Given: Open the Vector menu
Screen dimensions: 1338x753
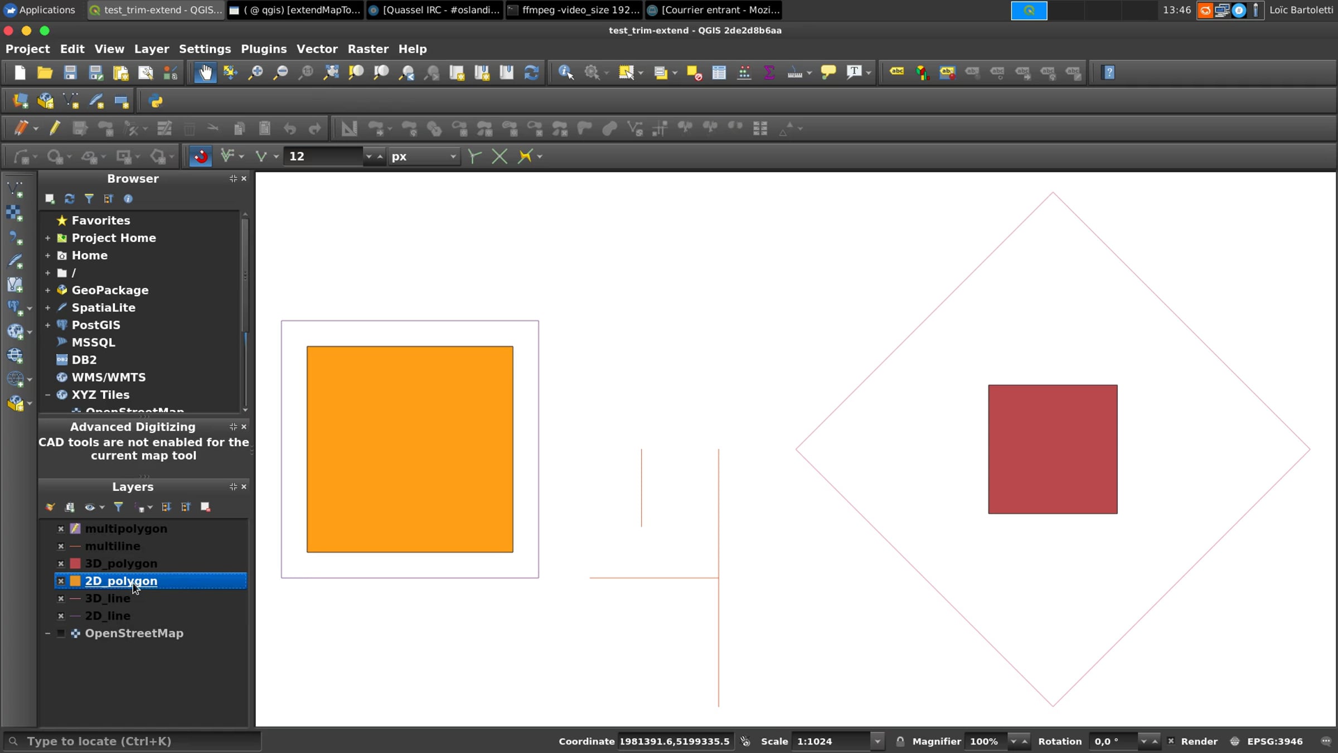Looking at the screenshot, I should 317,49.
